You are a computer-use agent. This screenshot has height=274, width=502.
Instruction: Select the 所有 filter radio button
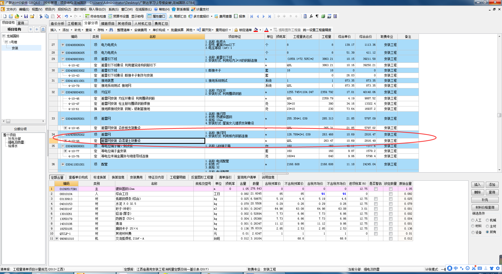click(487, 232)
